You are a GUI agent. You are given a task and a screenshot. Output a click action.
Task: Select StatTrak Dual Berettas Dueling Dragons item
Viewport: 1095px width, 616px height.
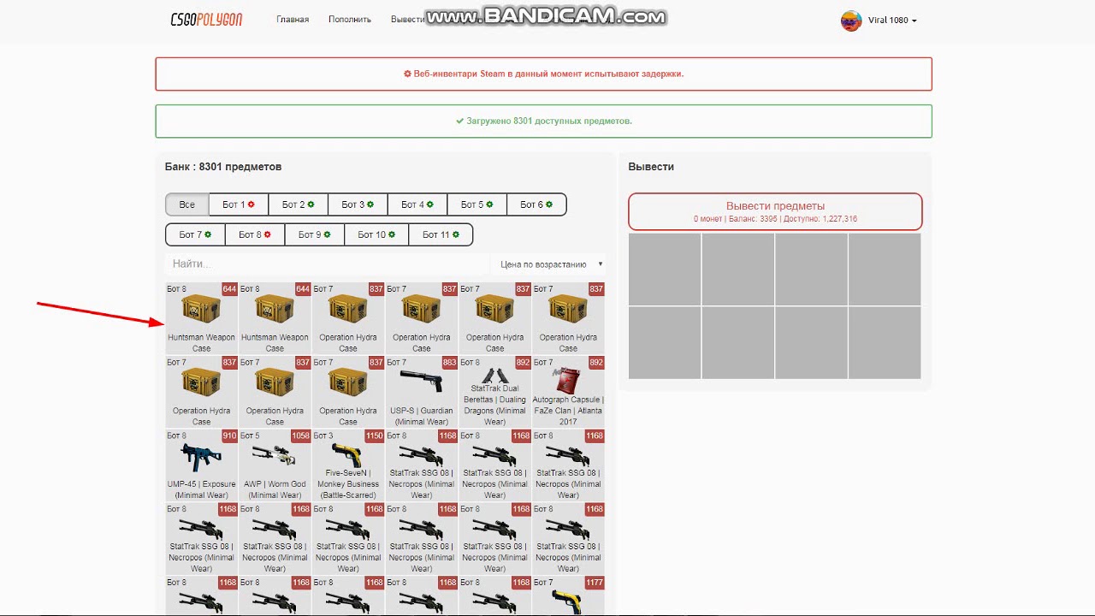point(494,392)
